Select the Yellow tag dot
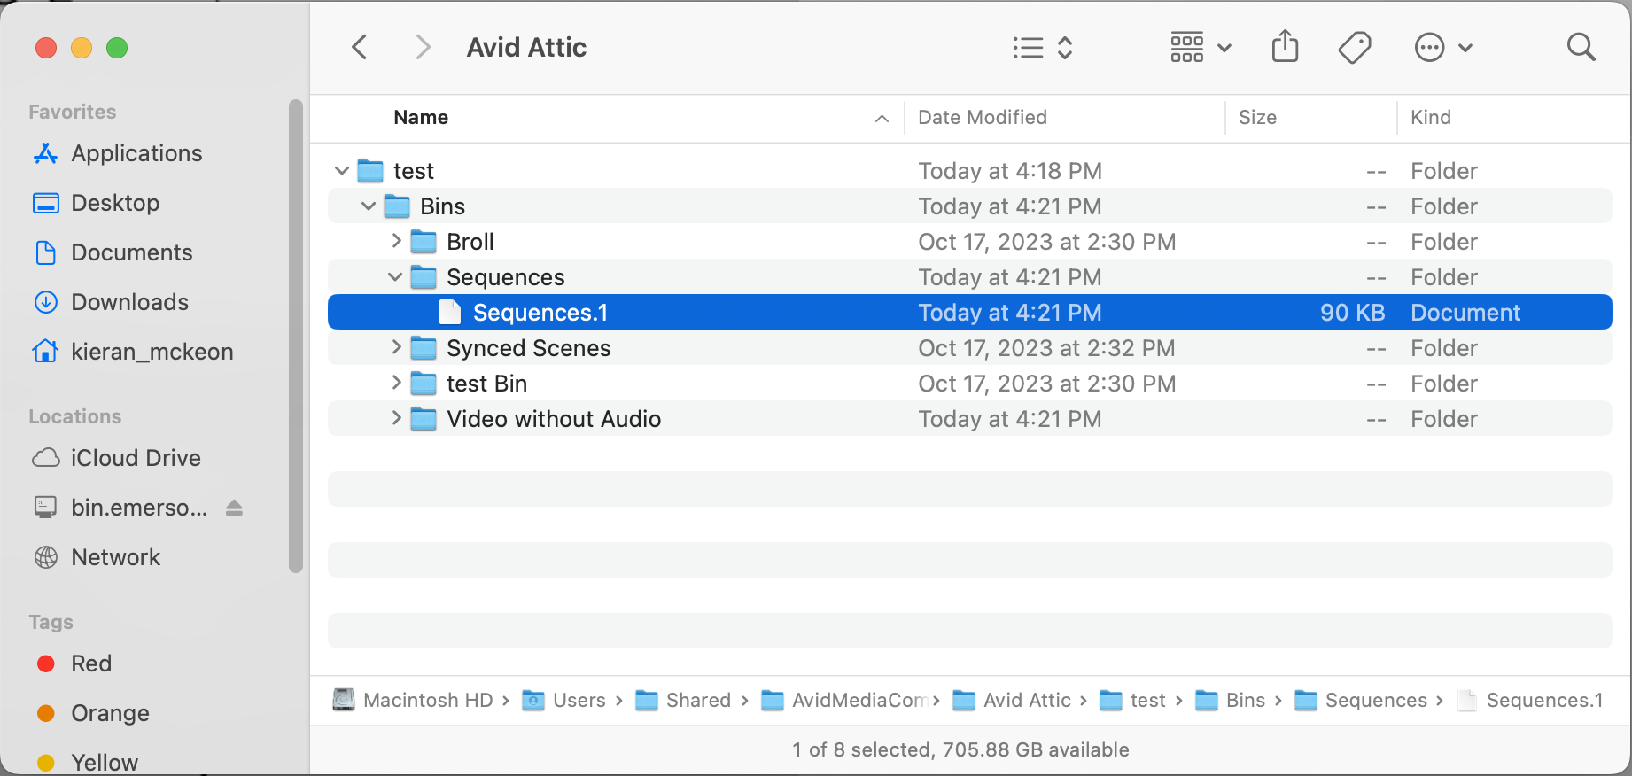 tap(46, 763)
